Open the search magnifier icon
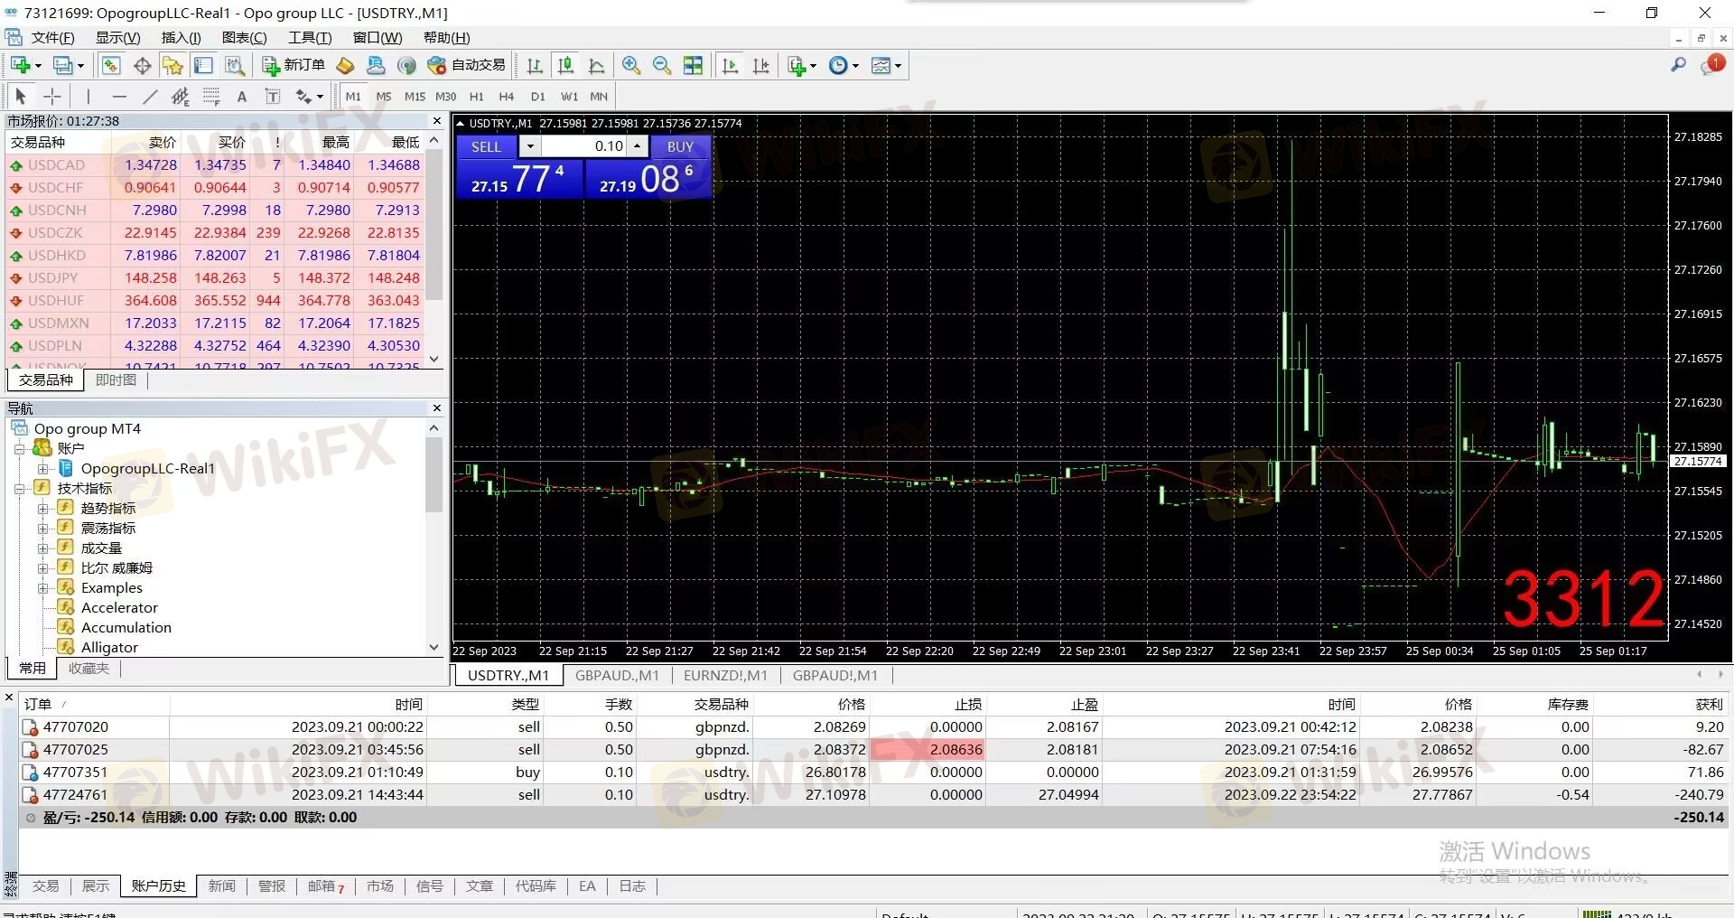 point(1678,64)
